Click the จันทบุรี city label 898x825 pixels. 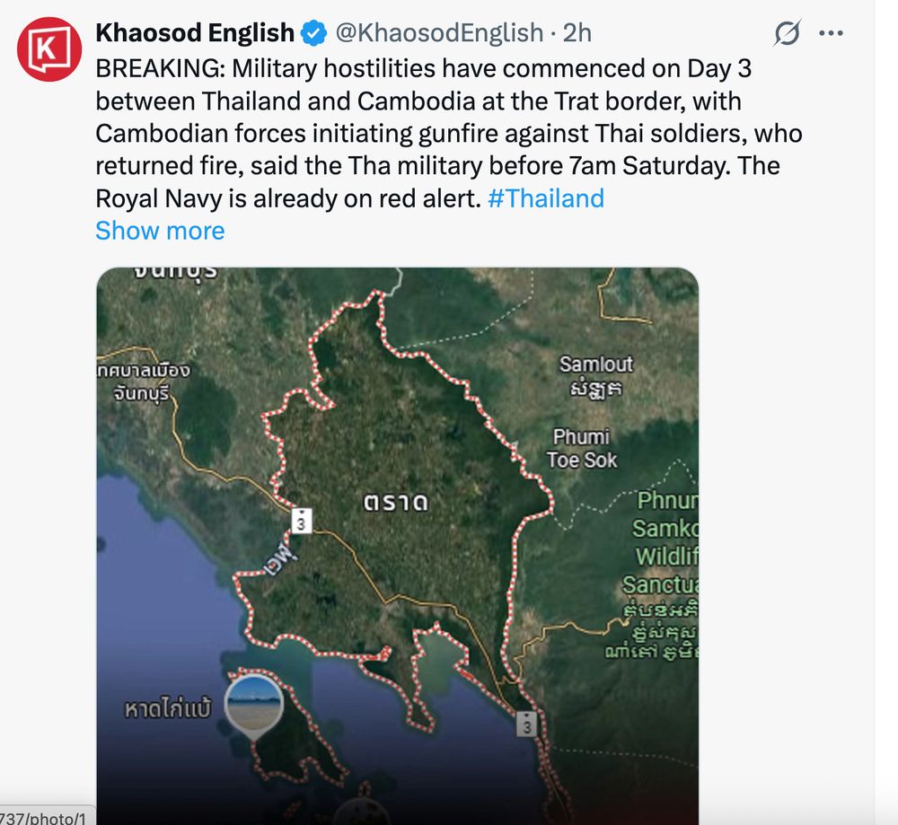pos(143,382)
